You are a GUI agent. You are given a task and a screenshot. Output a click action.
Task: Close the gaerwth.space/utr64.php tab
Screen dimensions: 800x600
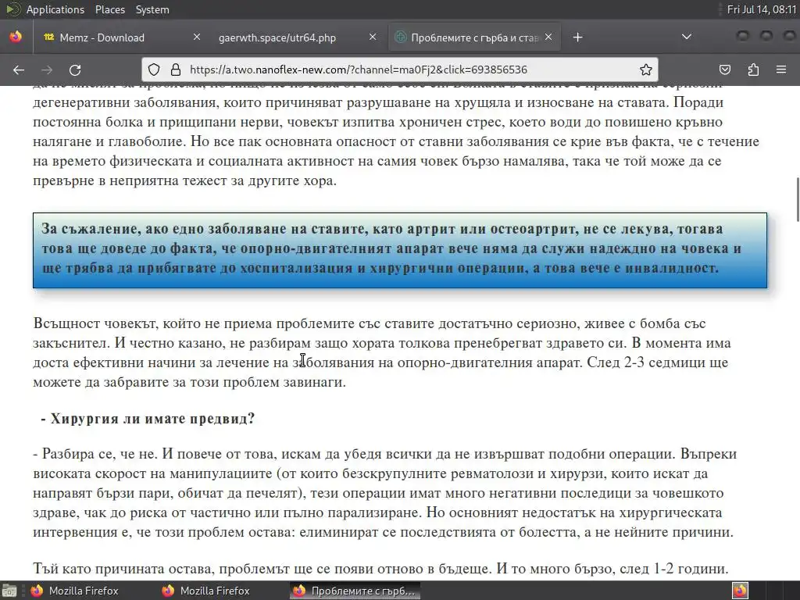point(373,37)
